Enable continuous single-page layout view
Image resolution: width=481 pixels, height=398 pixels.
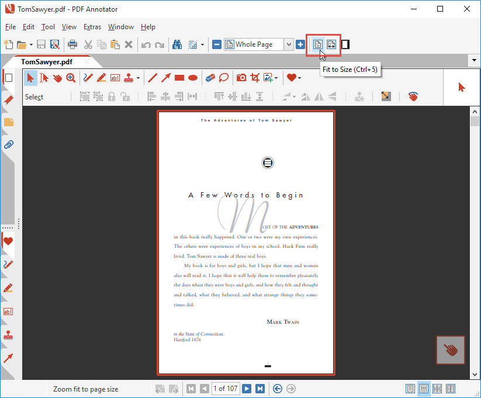424,388
